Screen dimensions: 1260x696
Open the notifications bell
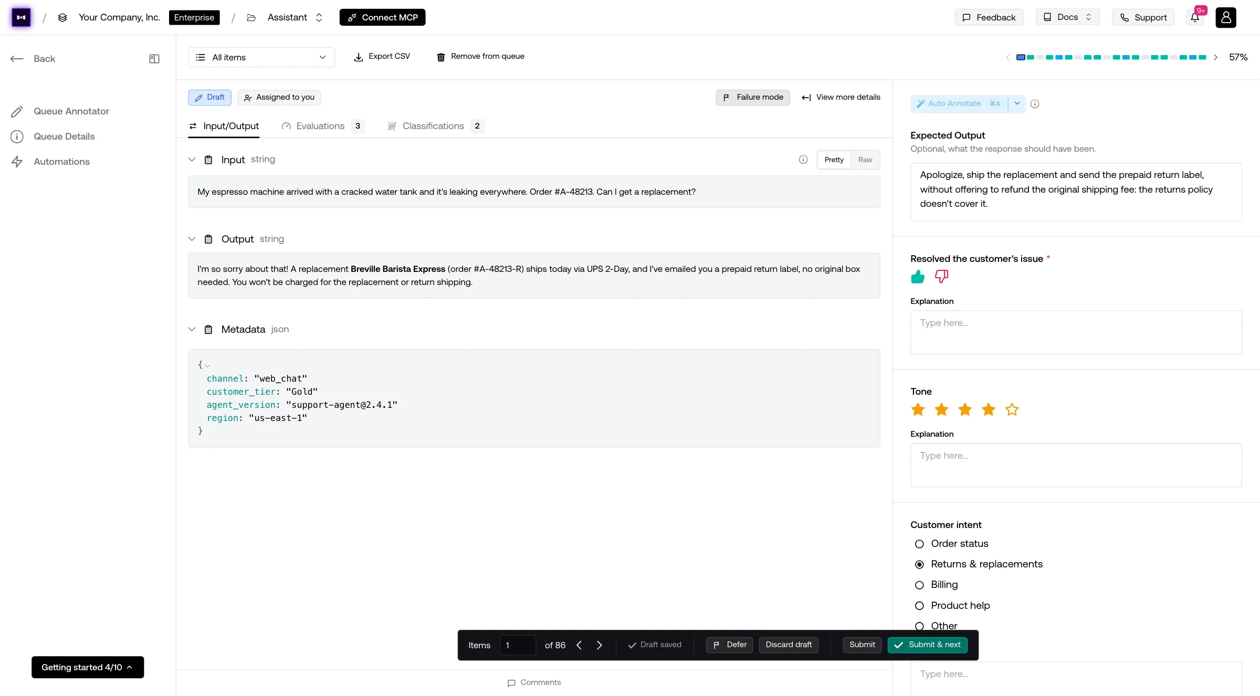point(1195,17)
